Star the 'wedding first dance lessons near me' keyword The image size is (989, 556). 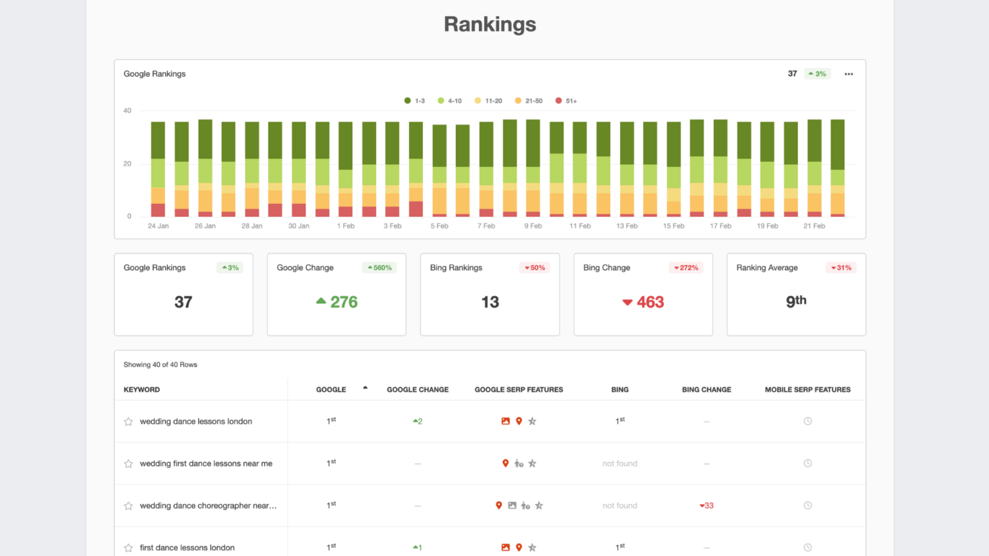128,463
